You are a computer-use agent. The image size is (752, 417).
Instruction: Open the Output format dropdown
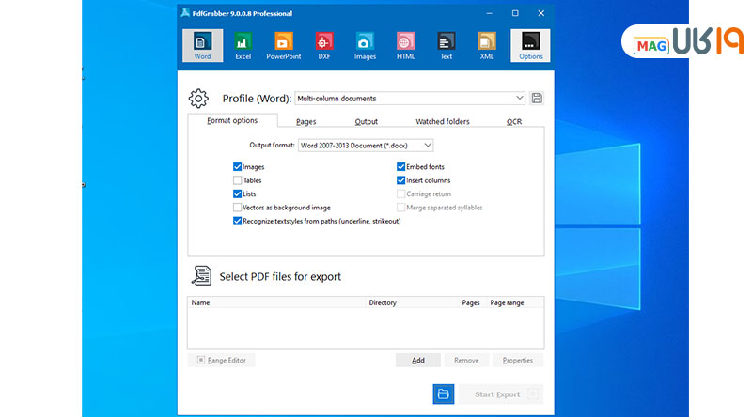tap(428, 146)
